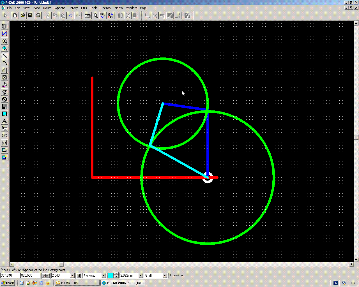Open the Route menu
This screenshot has width=359, height=287.
coord(47,8)
